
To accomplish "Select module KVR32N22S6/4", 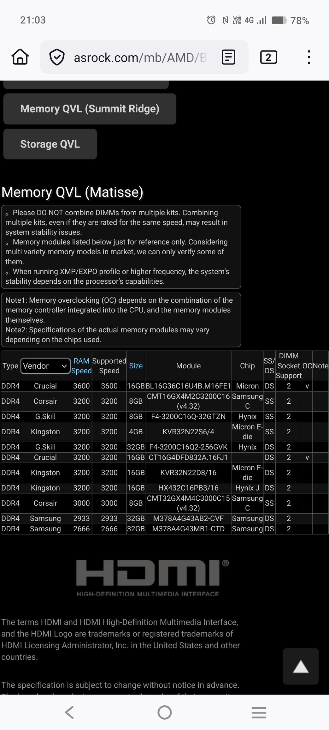I will 188,432.
